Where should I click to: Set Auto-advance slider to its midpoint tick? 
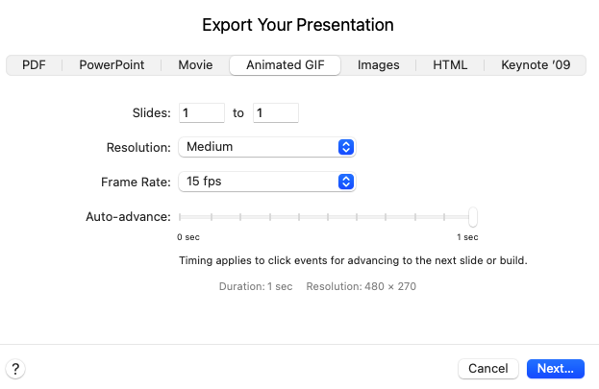(328, 217)
